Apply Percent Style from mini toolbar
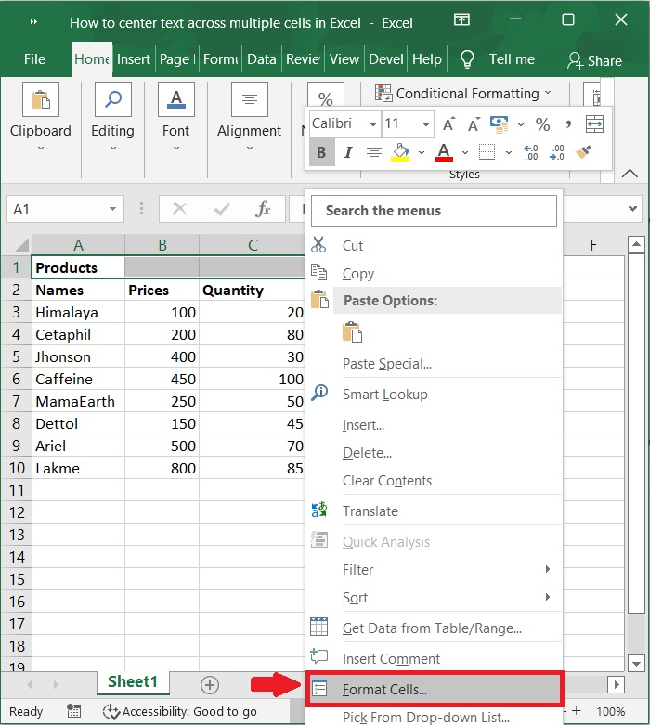This screenshot has height=725, width=650. [542, 123]
